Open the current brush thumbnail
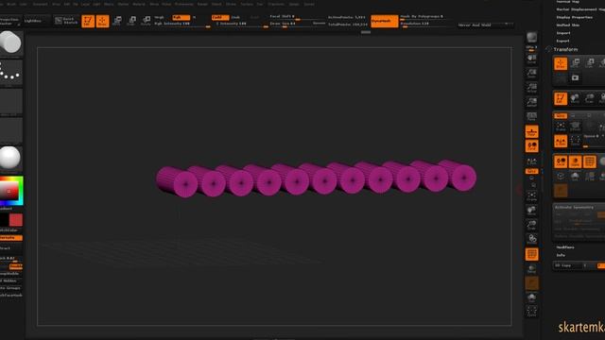 (x=10, y=42)
